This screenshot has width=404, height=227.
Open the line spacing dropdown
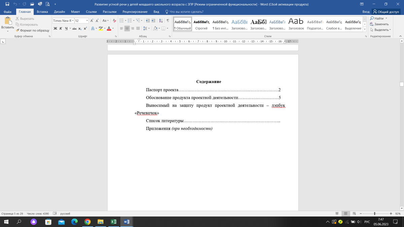tap(146, 28)
